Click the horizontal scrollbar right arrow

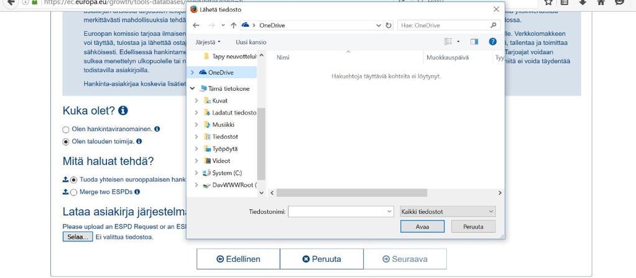click(500, 193)
